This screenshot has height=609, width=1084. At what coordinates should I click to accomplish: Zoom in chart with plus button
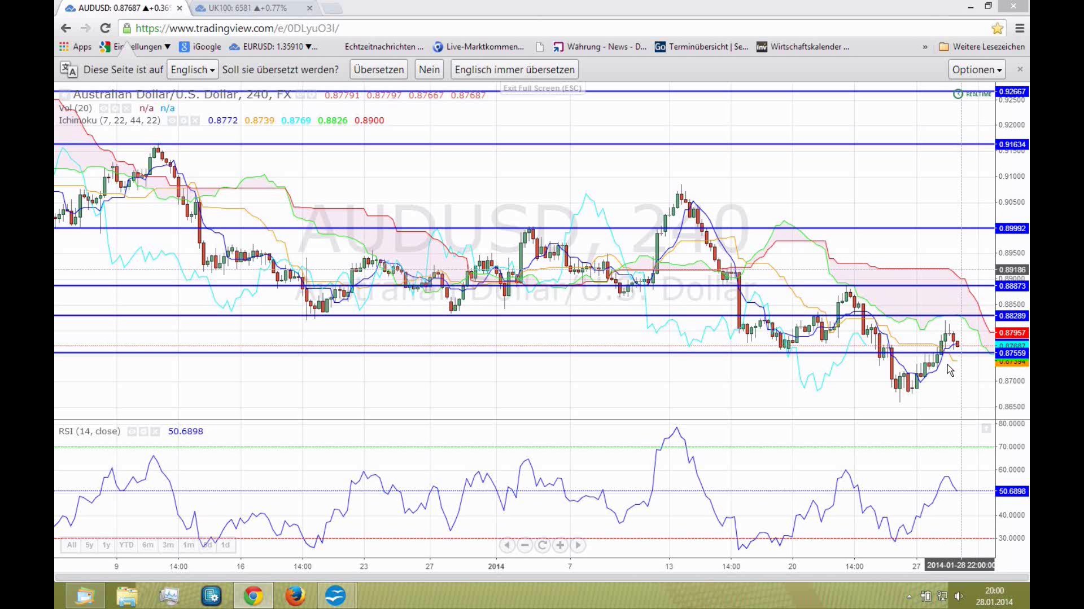click(x=560, y=545)
